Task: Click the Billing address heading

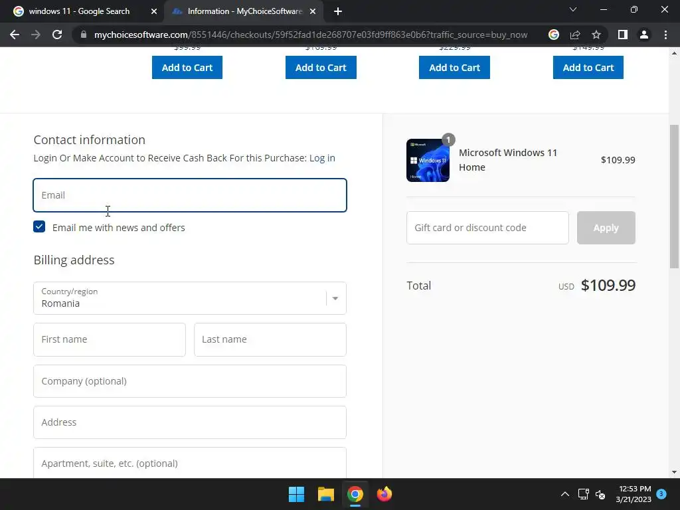Action: coord(74,260)
